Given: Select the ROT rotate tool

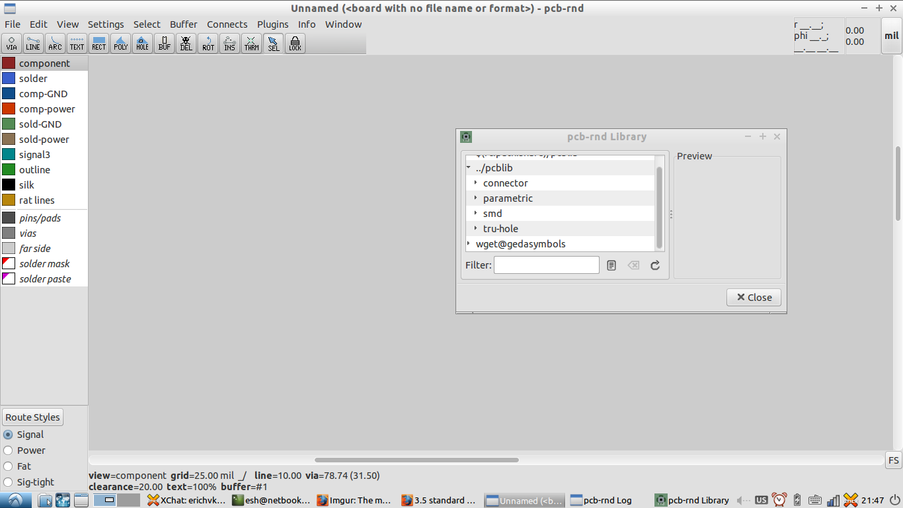Looking at the screenshot, I should 208,44.
